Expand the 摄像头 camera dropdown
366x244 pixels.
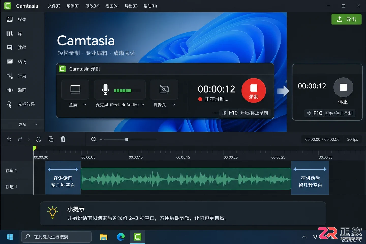pyautogui.click(x=174, y=105)
